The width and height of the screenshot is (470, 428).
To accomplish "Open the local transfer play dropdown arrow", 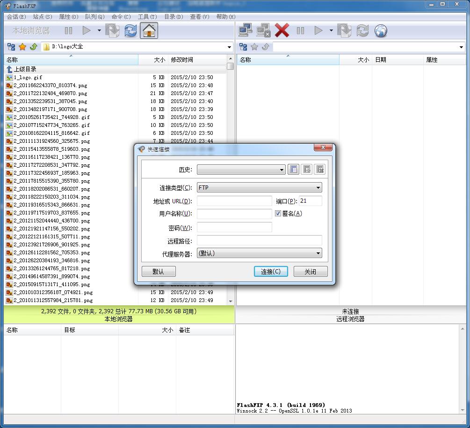I will coord(99,30).
